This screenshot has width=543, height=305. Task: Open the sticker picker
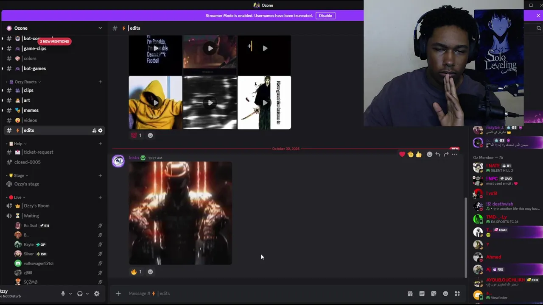[x=434, y=294]
